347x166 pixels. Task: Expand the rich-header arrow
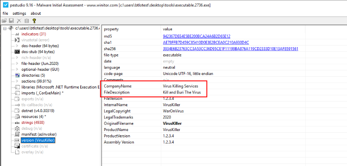pyautogui.click(x=17, y=58)
